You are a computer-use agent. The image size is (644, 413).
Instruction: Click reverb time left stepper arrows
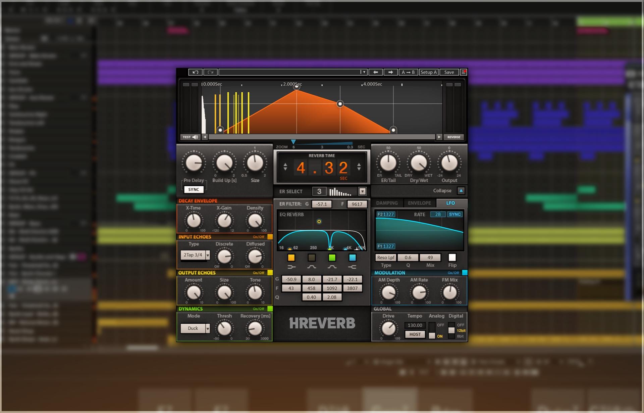(x=285, y=167)
